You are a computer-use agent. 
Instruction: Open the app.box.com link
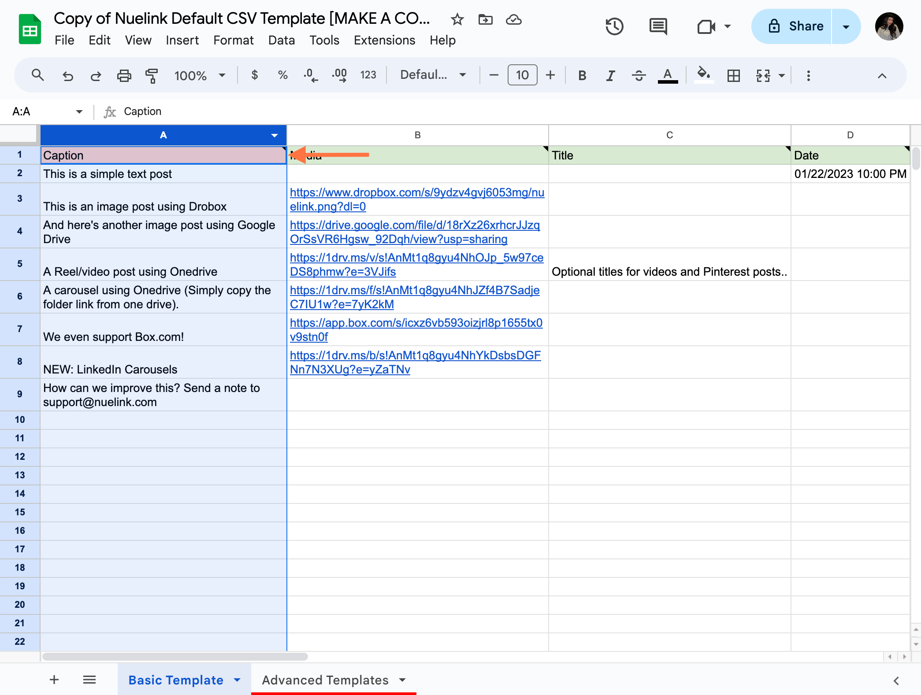(x=416, y=330)
